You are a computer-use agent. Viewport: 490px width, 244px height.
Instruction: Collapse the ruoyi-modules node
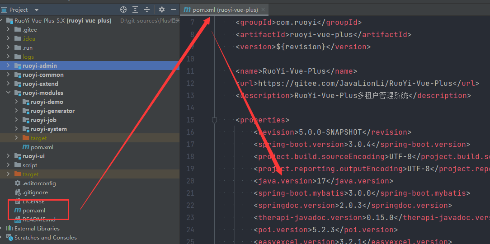click(x=9, y=93)
